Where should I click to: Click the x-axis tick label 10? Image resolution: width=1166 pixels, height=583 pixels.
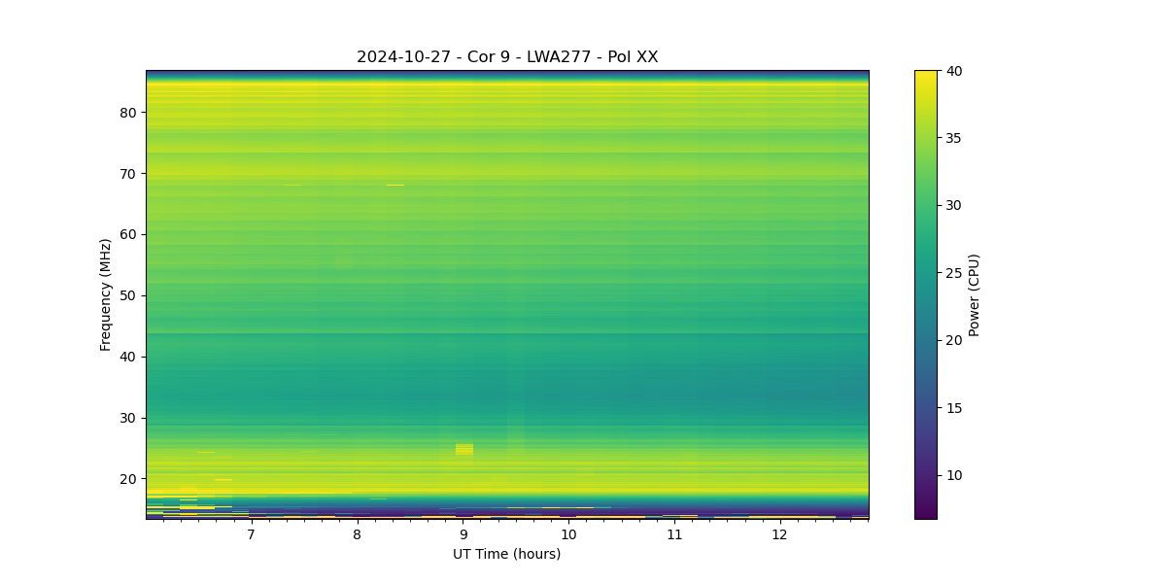[568, 535]
